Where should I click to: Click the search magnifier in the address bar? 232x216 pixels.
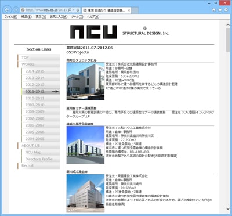pos(70,10)
